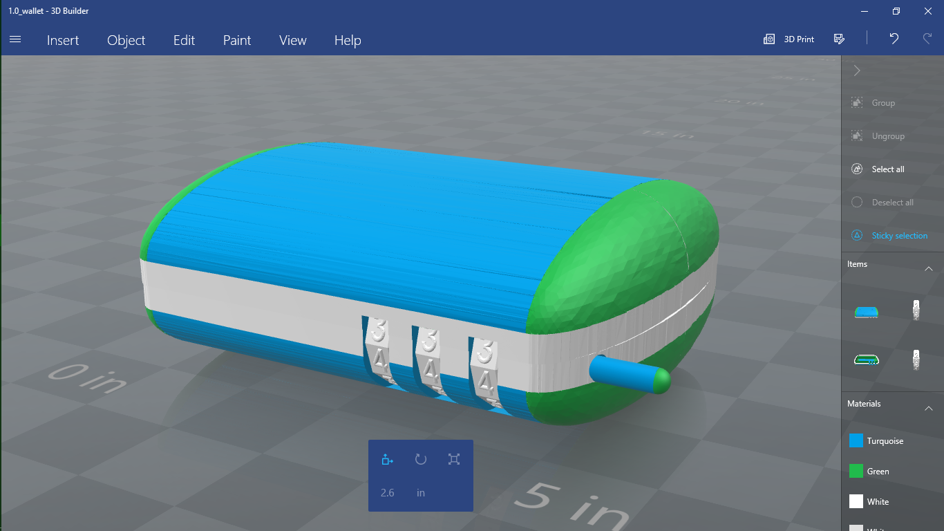Click the save icon beside 3D Print
Image resolution: width=944 pixels, height=531 pixels.
coord(839,39)
